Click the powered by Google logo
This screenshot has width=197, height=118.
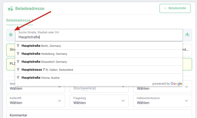coord(167,84)
